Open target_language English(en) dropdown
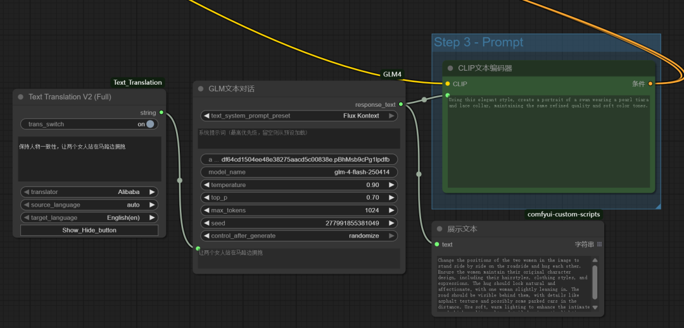Viewport: 684px width, 328px height. pyautogui.click(x=89, y=217)
